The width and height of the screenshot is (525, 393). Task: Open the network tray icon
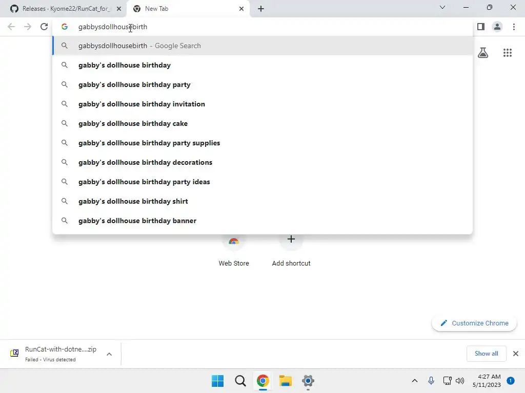tap(447, 381)
